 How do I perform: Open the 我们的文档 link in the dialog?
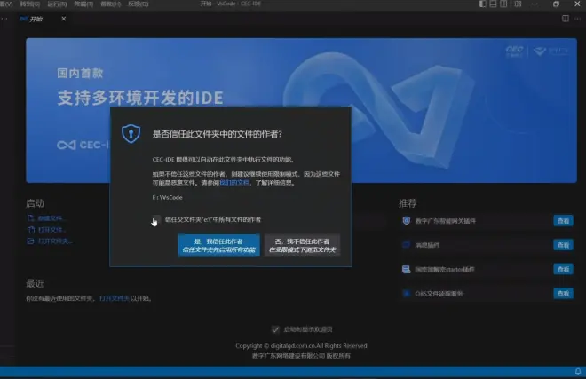234,182
